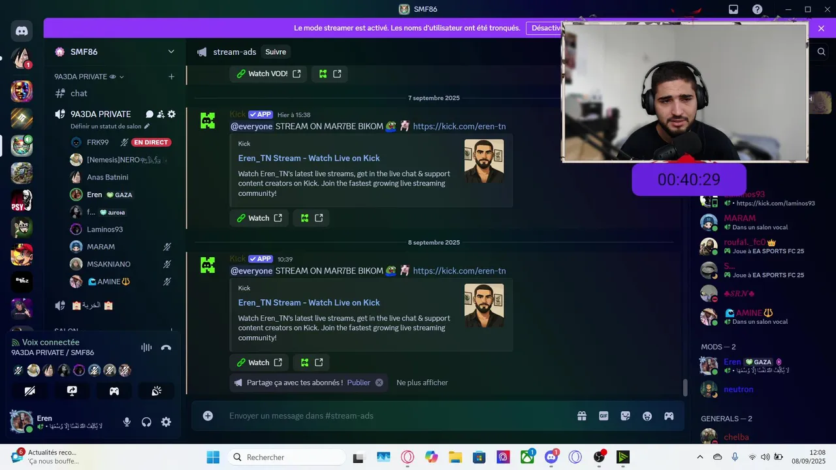Open inbox icon in title bar

pyautogui.click(x=733, y=9)
